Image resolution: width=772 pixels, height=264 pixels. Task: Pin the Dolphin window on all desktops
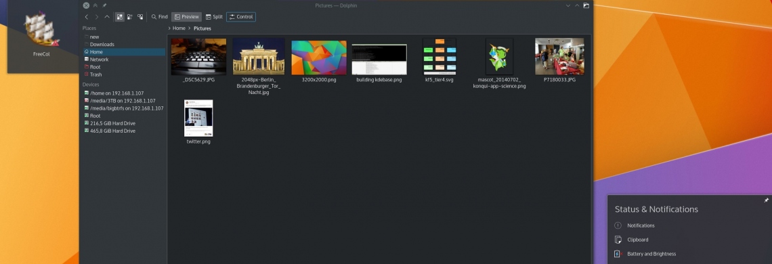click(x=104, y=5)
